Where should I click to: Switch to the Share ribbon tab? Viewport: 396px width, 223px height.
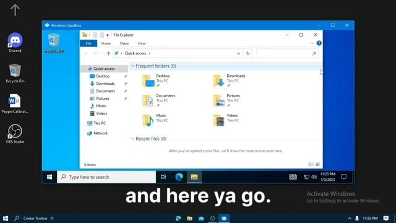tap(124, 43)
